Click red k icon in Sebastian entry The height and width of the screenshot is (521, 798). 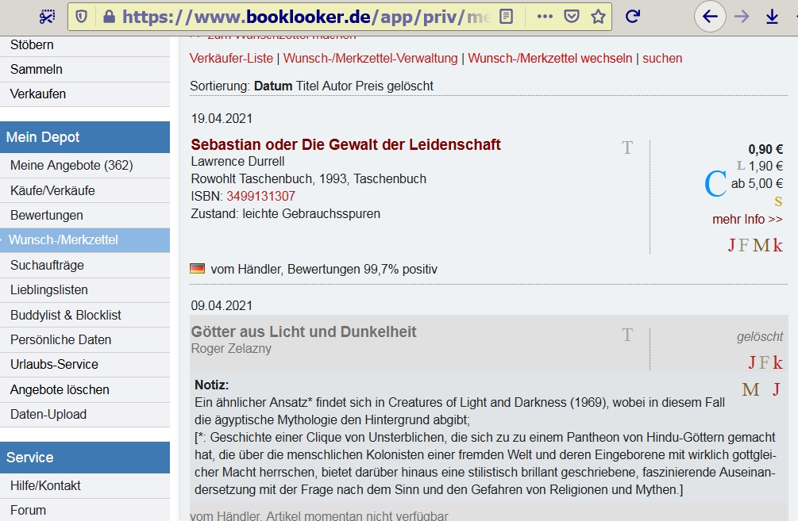tap(777, 246)
